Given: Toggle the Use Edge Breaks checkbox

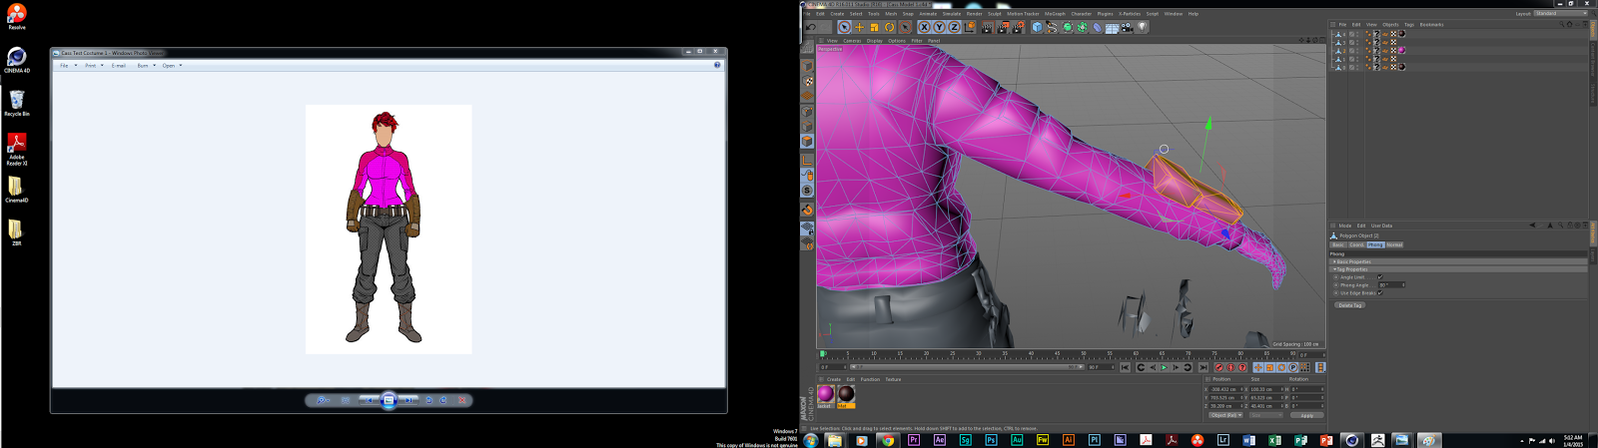Looking at the screenshot, I should 1380,293.
